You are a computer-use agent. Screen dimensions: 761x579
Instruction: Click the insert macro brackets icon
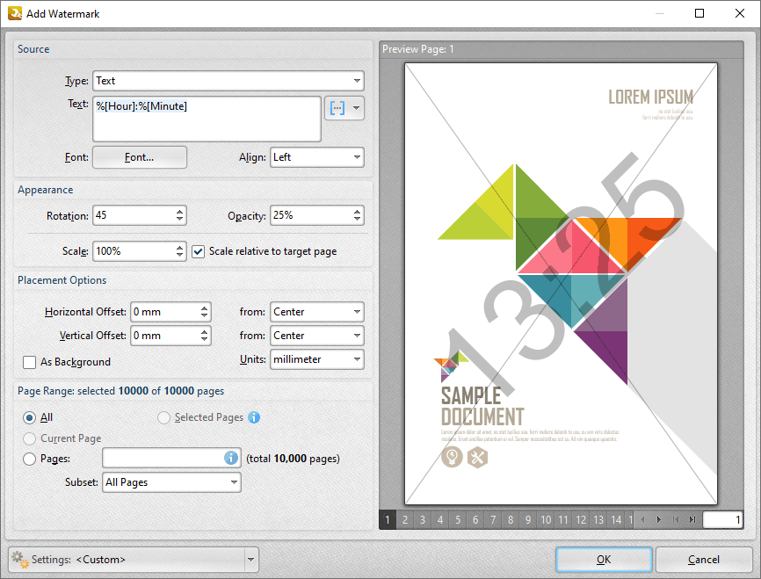click(x=337, y=108)
